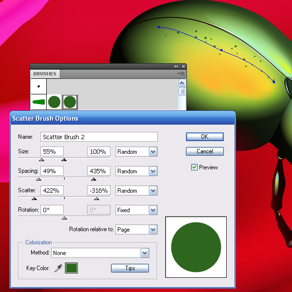The width and height of the screenshot is (292, 292).
Task: Click the Spacing minimum slider handle
Action: (38, 179)
